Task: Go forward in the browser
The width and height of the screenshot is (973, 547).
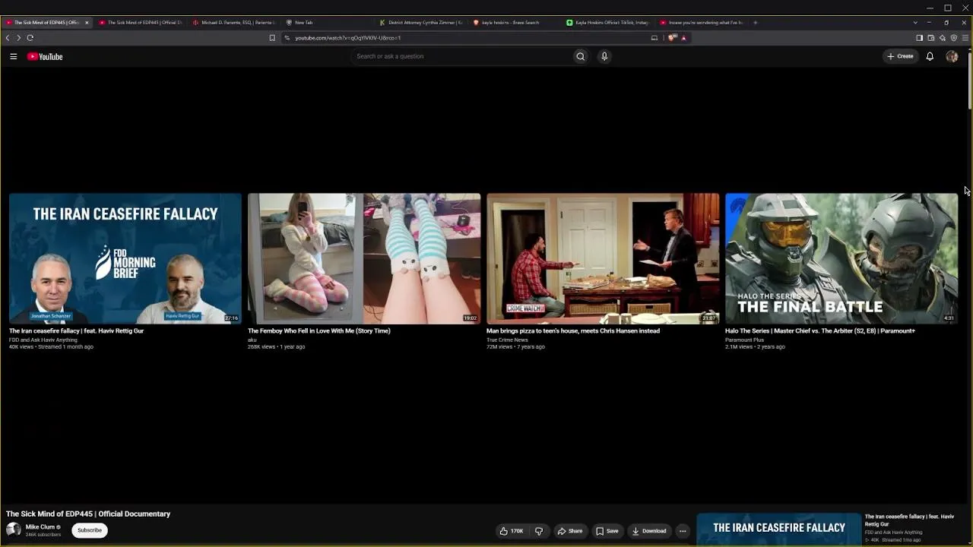Action: [19, 38]
